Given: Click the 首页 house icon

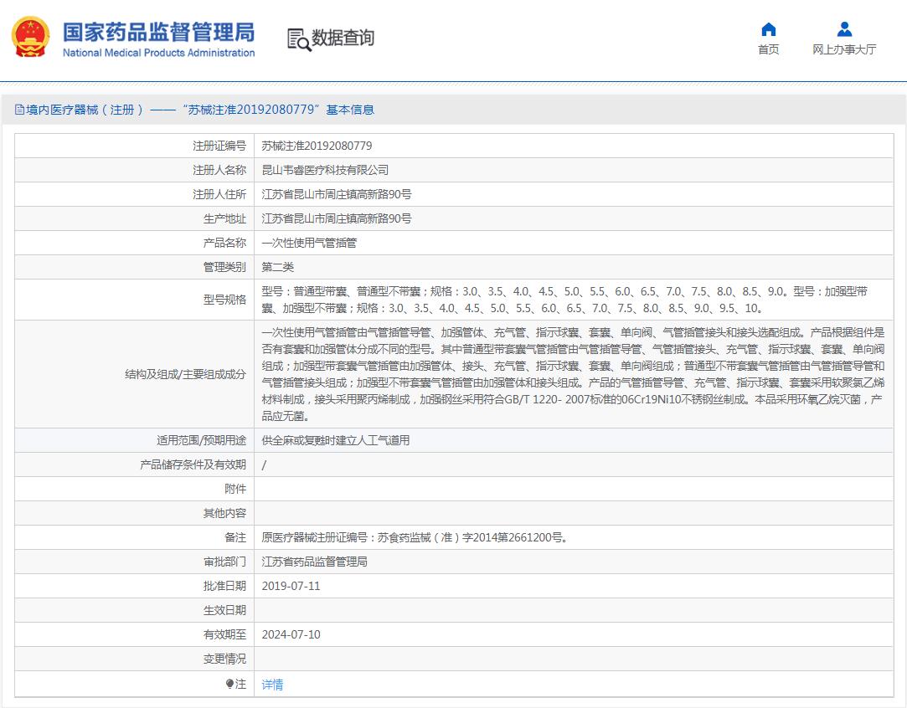Looking at the screenshot, I should 768,30.
